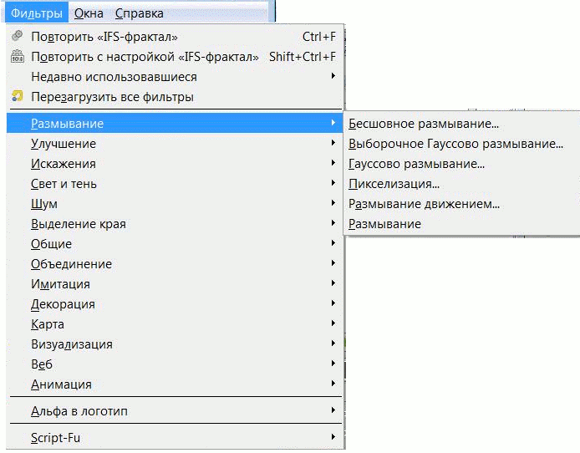Viewport: 580px width, 453px height.
Task: Open the Выделение края submenu
Action: click(175, 223)
